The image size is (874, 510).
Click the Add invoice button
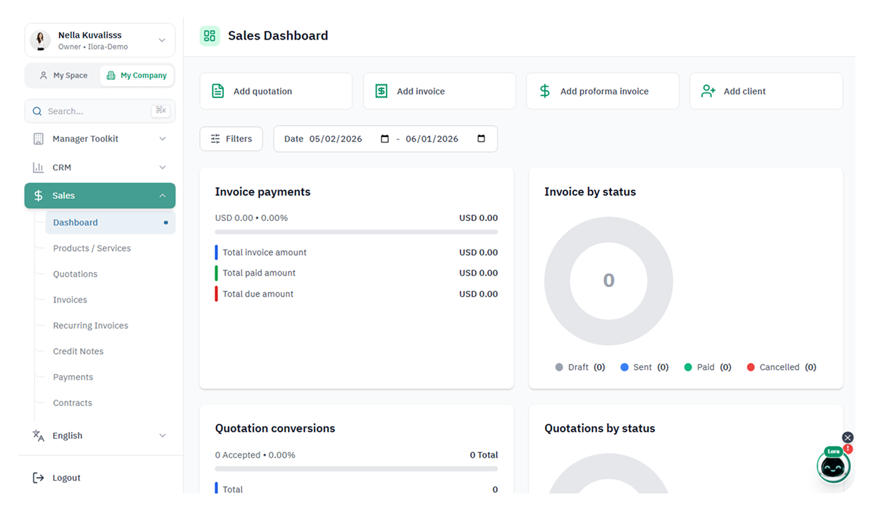440,91
